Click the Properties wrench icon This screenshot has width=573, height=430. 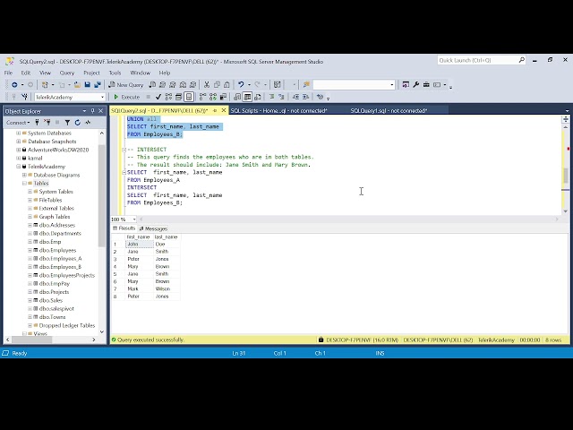415,85
